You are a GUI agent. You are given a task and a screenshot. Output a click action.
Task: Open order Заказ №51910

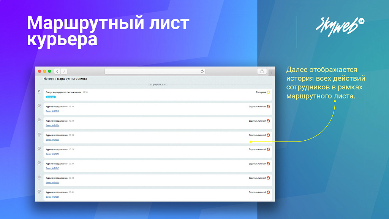pos(52,154)
